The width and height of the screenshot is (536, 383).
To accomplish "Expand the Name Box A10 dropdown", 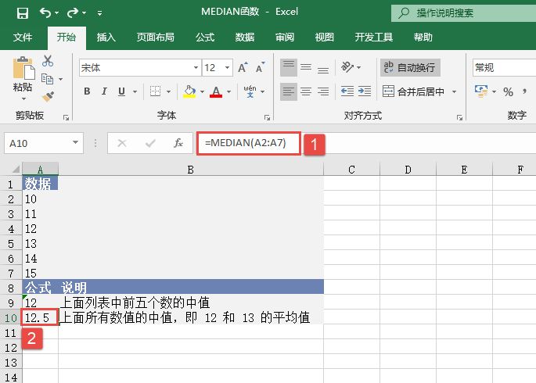I will (x=75, y=143).
